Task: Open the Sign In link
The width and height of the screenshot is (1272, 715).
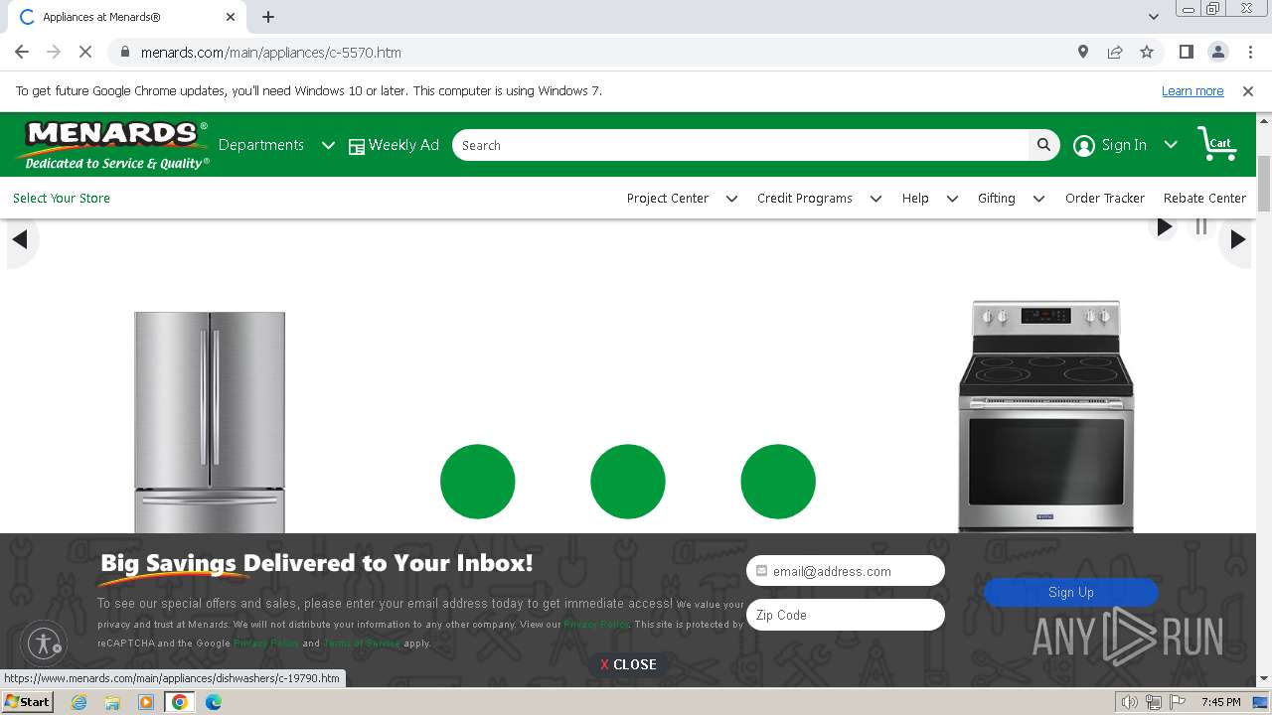Action: pyautogui.click(x=1124, y=145)
